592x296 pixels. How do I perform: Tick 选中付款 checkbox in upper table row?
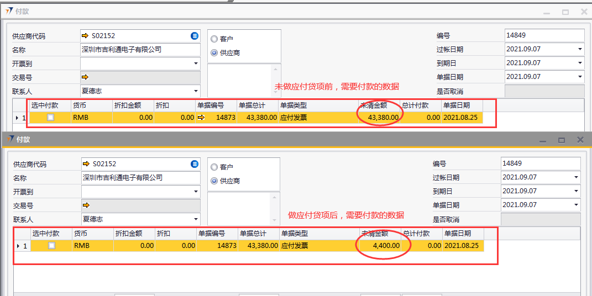tap(51, 118)
